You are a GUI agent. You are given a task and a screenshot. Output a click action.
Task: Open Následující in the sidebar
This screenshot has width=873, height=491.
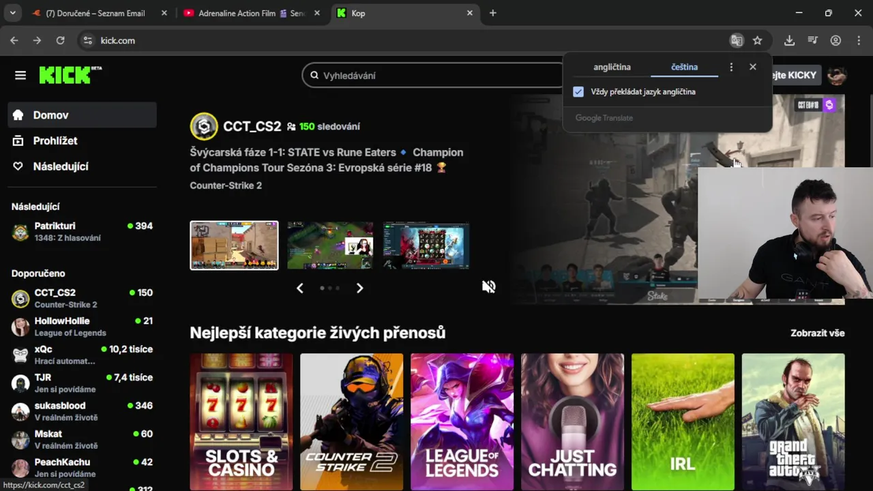click(83, 166)
